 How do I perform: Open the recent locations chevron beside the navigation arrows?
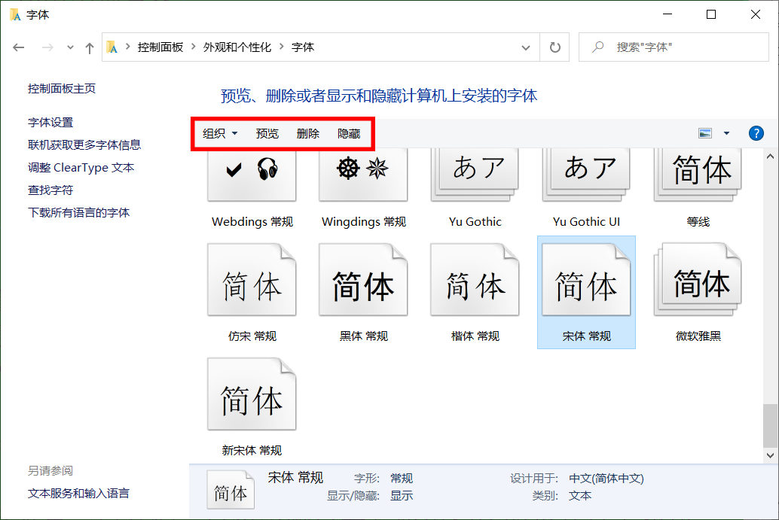tap(69, 47)
